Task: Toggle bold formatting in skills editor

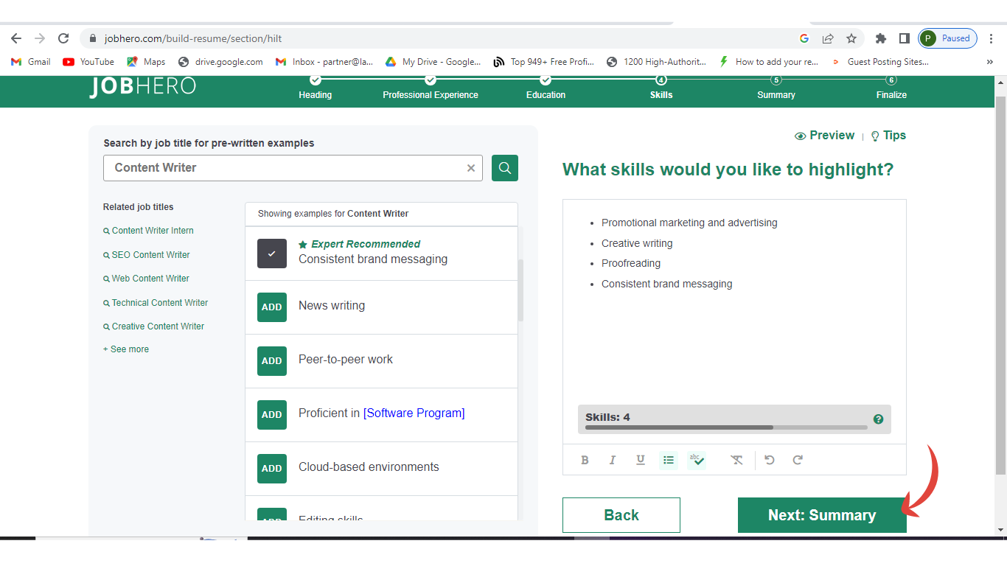Action: [585, 460]
